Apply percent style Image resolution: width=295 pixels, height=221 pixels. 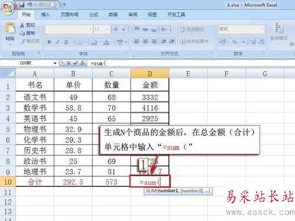click(234, 42)
